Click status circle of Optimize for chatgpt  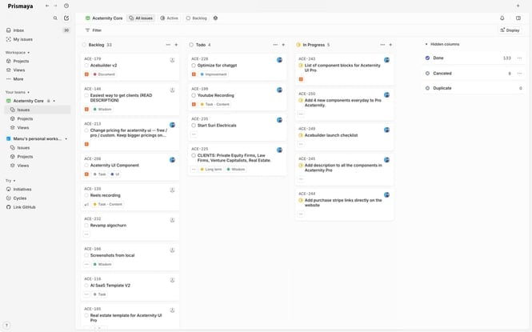tap(194, 66)
